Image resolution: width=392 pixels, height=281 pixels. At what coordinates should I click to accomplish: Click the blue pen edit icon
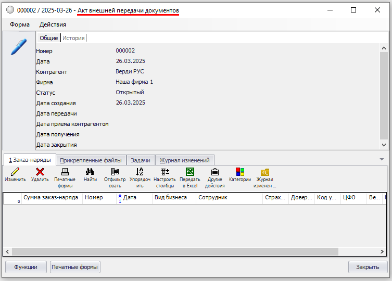pos(18,47)
